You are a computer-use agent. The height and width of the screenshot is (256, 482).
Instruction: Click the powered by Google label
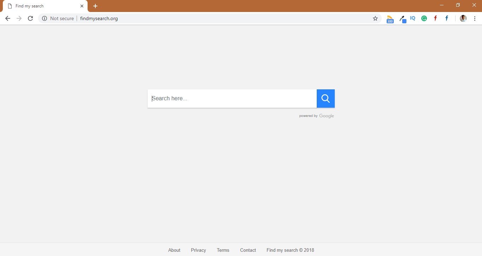tap(316, 115)
